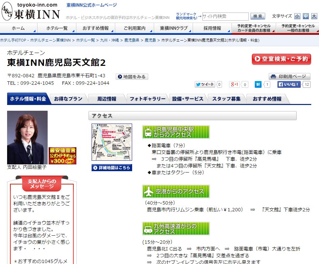Switch to the スタッフ募集 tab
319x264 pixels.
point(226,99)
